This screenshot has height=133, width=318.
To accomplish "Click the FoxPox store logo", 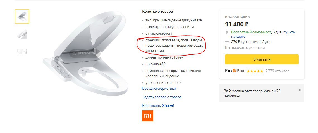I will (x=235, y=71).
